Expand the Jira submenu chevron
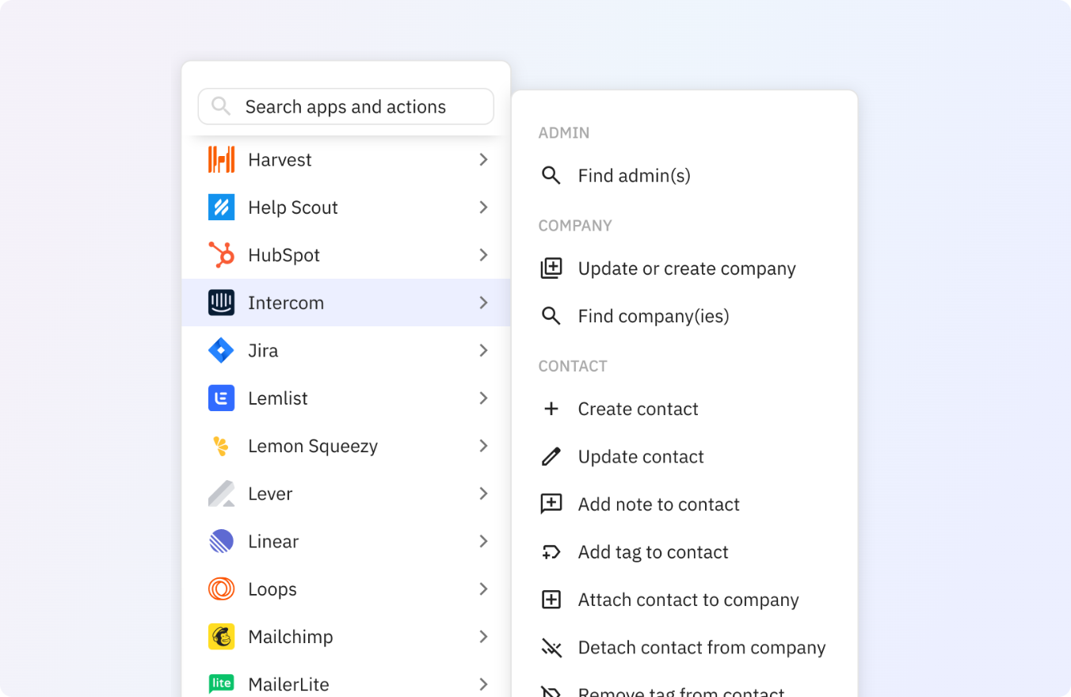 pyautogui.click(x=483, y=350)
